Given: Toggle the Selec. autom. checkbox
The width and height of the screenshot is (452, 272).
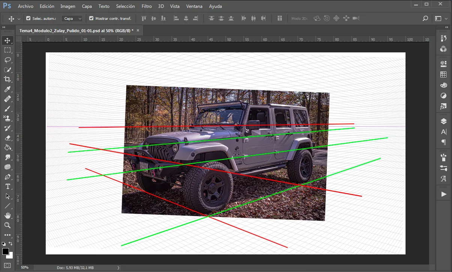Looking at the screenshot, I should tap(28, 18).
